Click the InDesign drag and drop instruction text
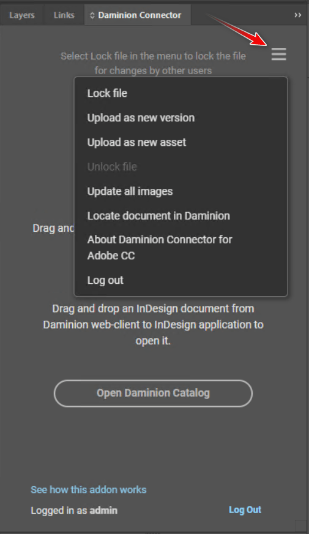Viewport: 309px width, 534px height. (x=153, y=324)
